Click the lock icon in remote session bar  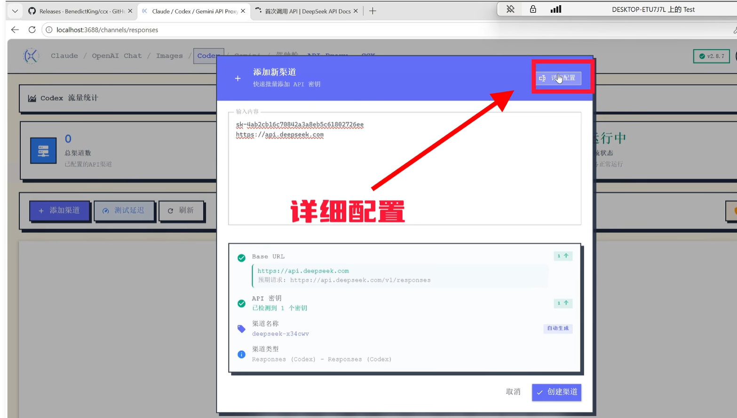point(533,9)
